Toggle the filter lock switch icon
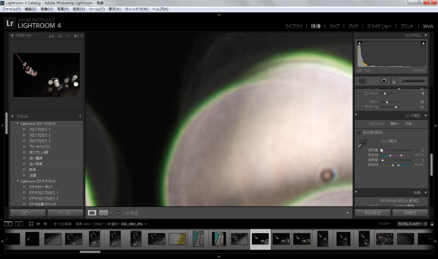The height and width of the screenshot is (259, 438). coord(432,224)
